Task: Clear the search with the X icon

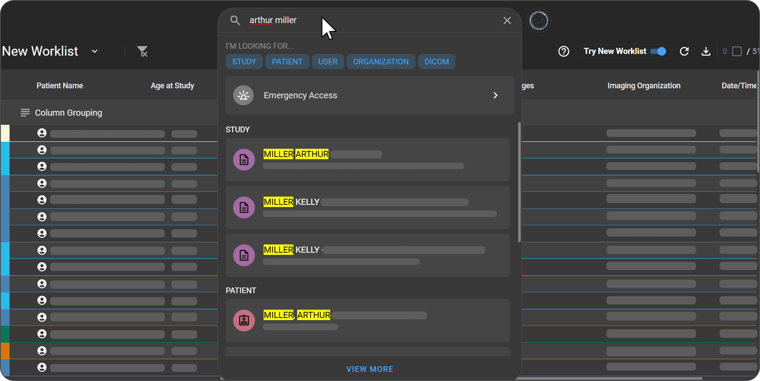Action: (507, 20)
